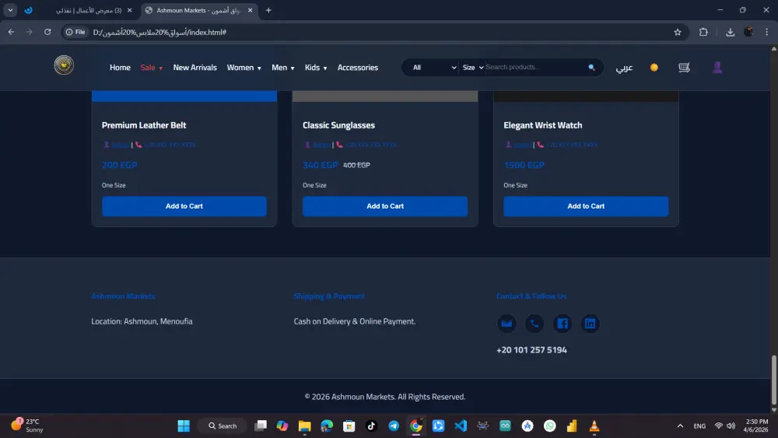
Task: Open VLC media player from taskbar
Action: click(594, 426)
